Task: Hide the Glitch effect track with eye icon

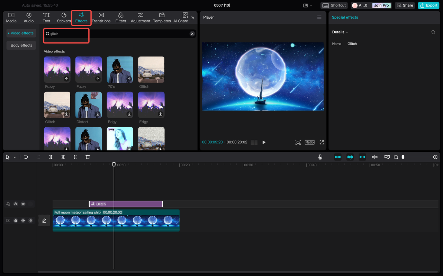Action: 23,204
